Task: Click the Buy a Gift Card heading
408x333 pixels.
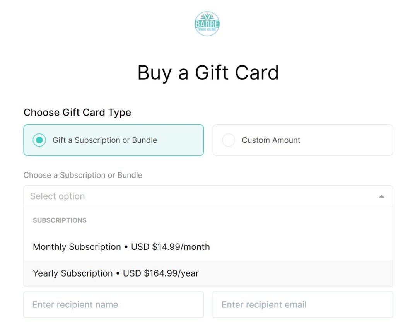Action: (x=208, y=73)
